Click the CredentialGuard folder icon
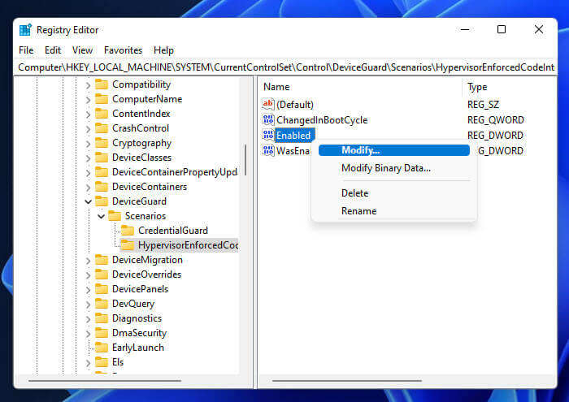This screenshot has width=569, height=402. 128,231
